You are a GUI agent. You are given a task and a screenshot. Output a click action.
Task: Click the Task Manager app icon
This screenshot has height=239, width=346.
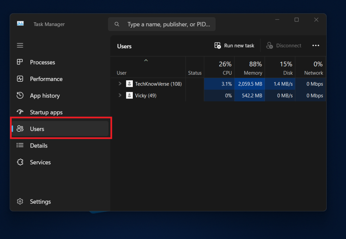click(x=20, y=24)
